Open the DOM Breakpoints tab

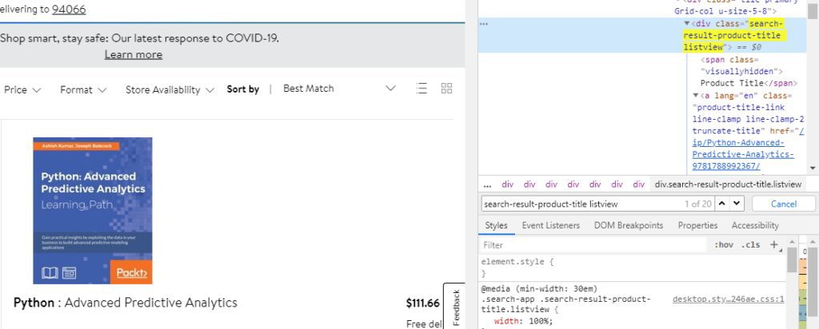(628, 225)
